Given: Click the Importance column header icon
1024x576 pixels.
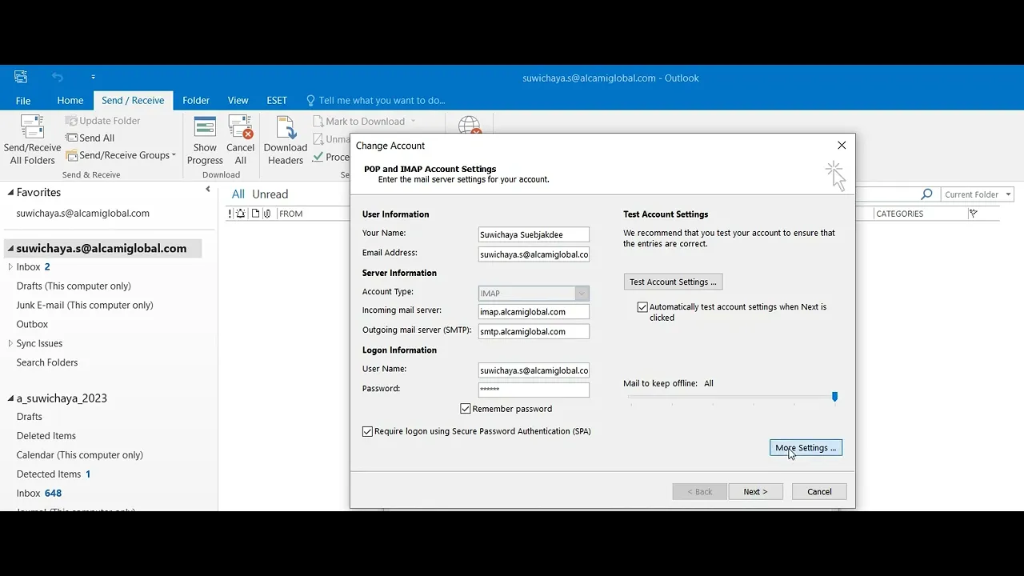Looking at the screenshot, I should click(x=230, y=214).
